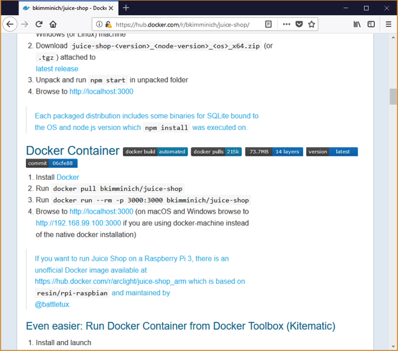Open the Firefox home page
Viewport: 398px width, 351px height.
click(x=52, y=25)
